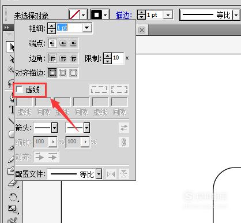Click the 限制 miter limit stepper
This screenshot has height=223, width=241.
point(107,58)
